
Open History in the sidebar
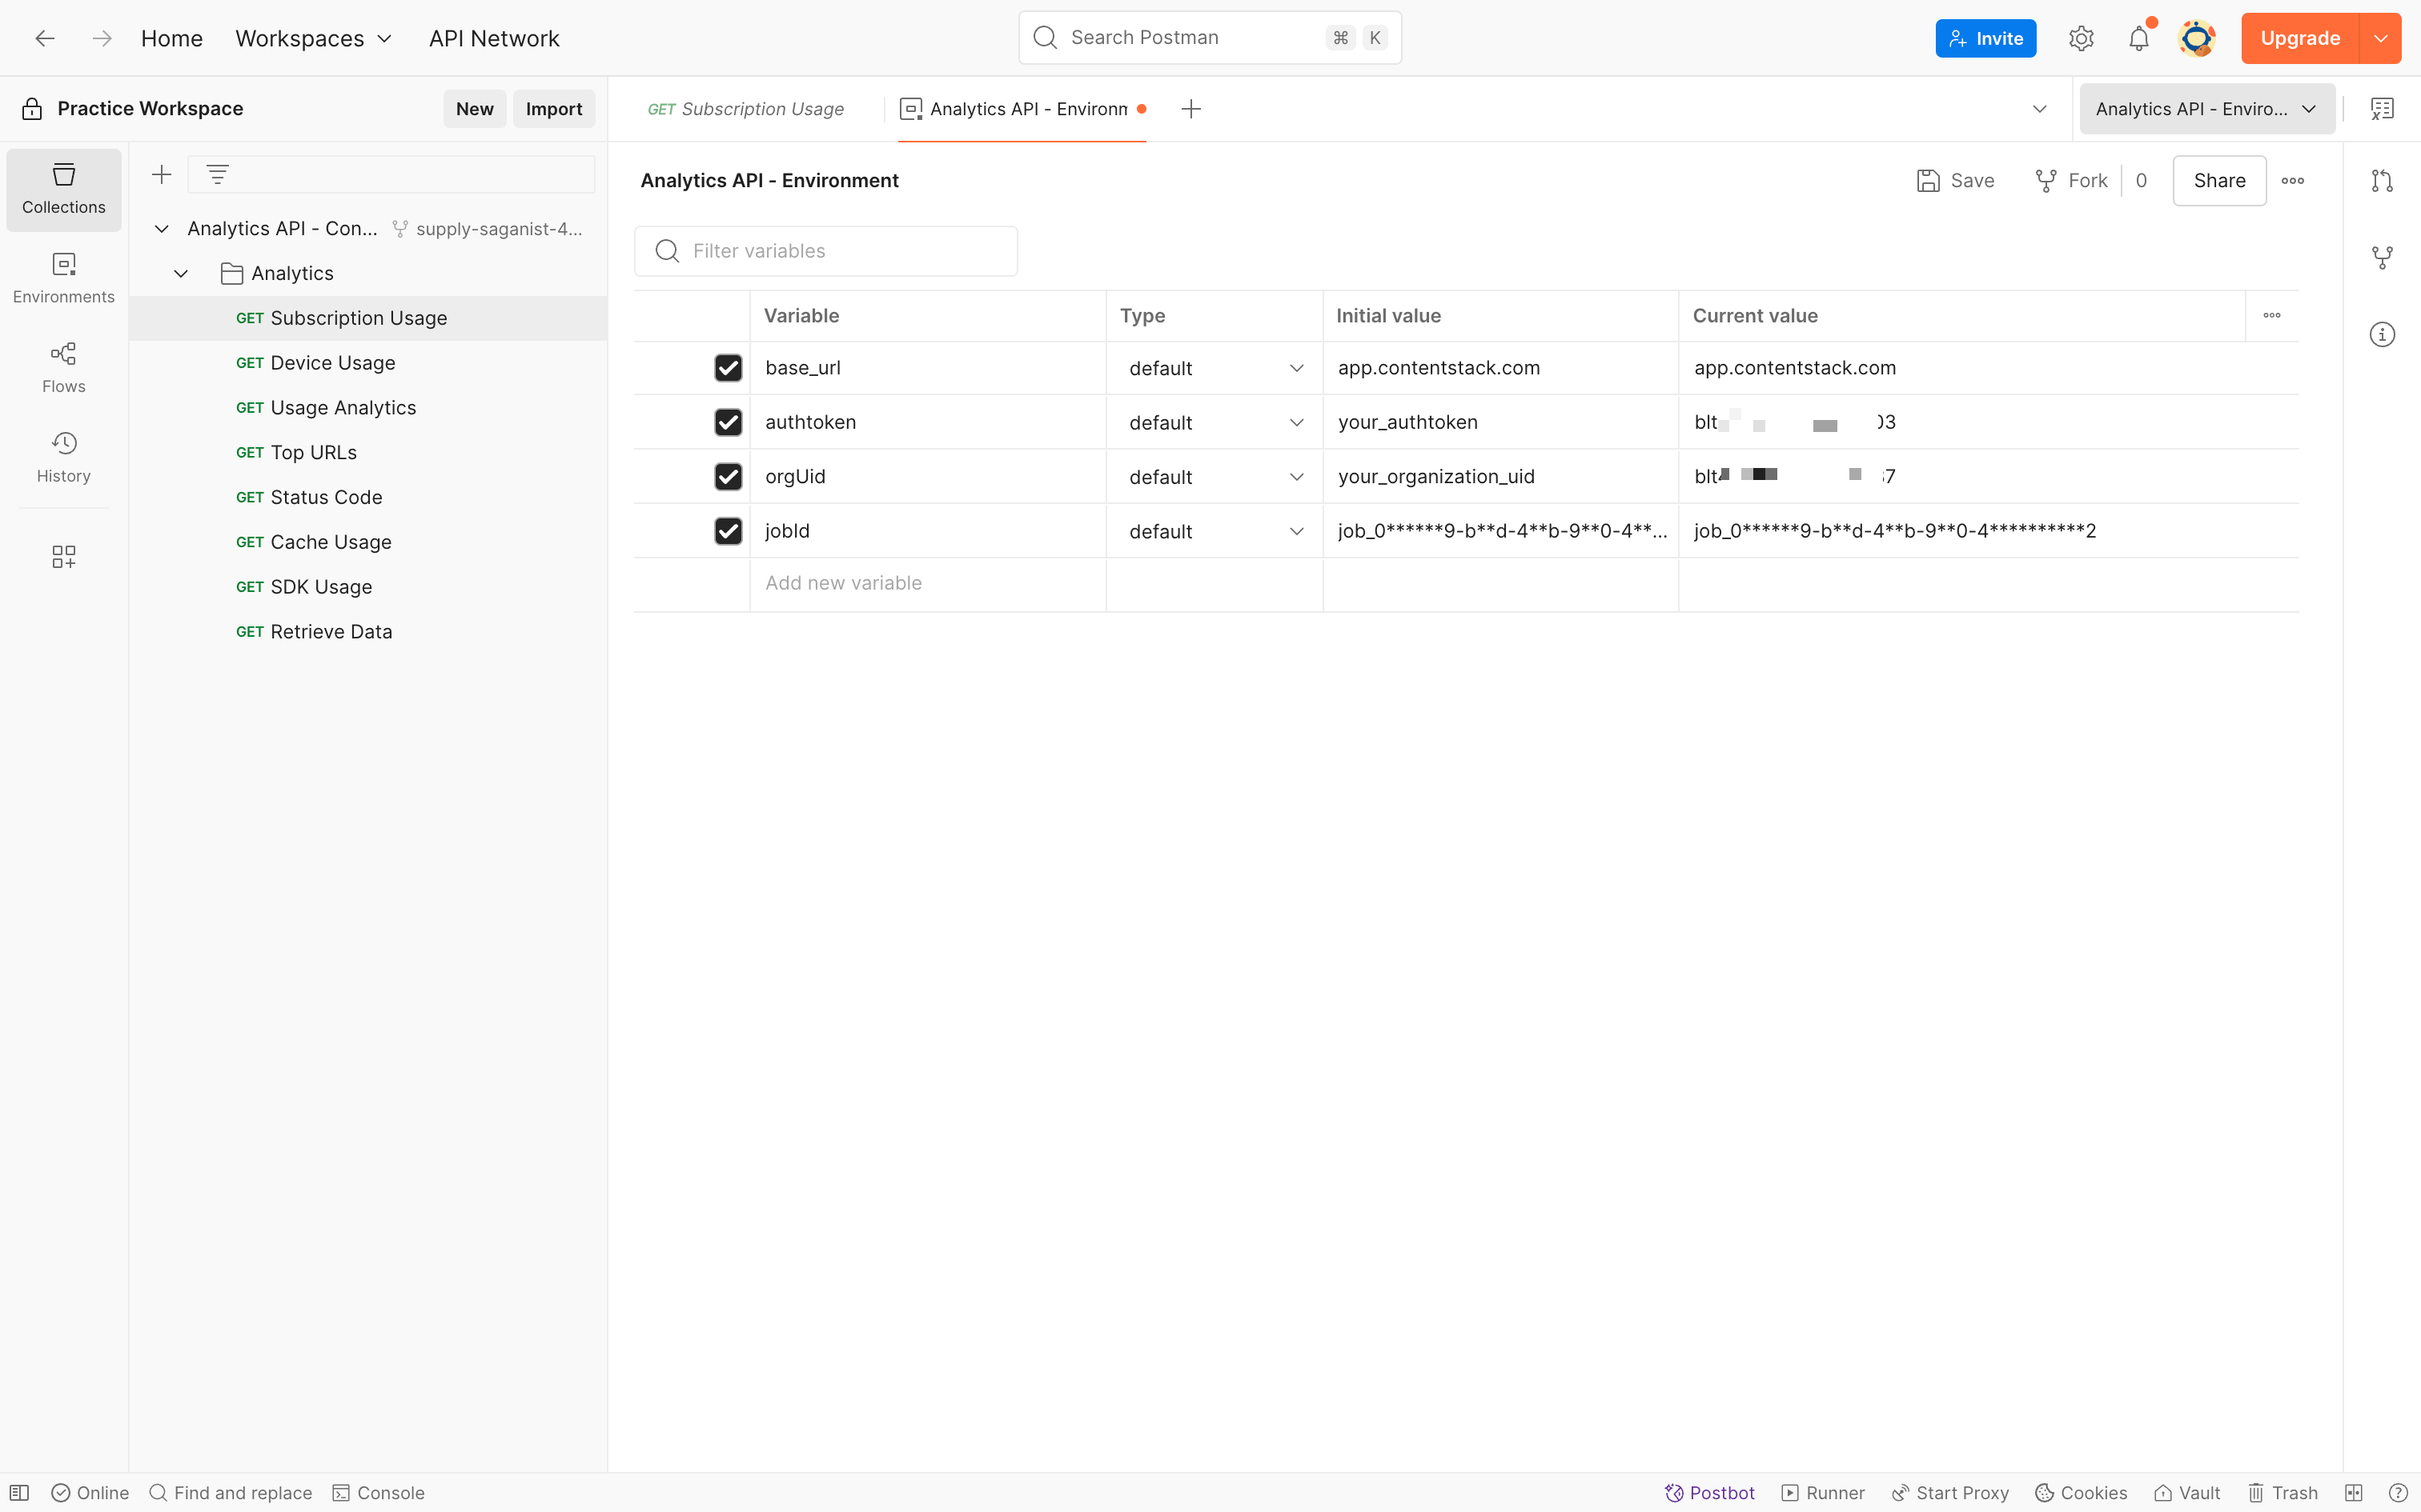64,458
